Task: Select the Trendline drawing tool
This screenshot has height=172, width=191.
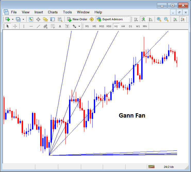Action: tap(38, 26)
